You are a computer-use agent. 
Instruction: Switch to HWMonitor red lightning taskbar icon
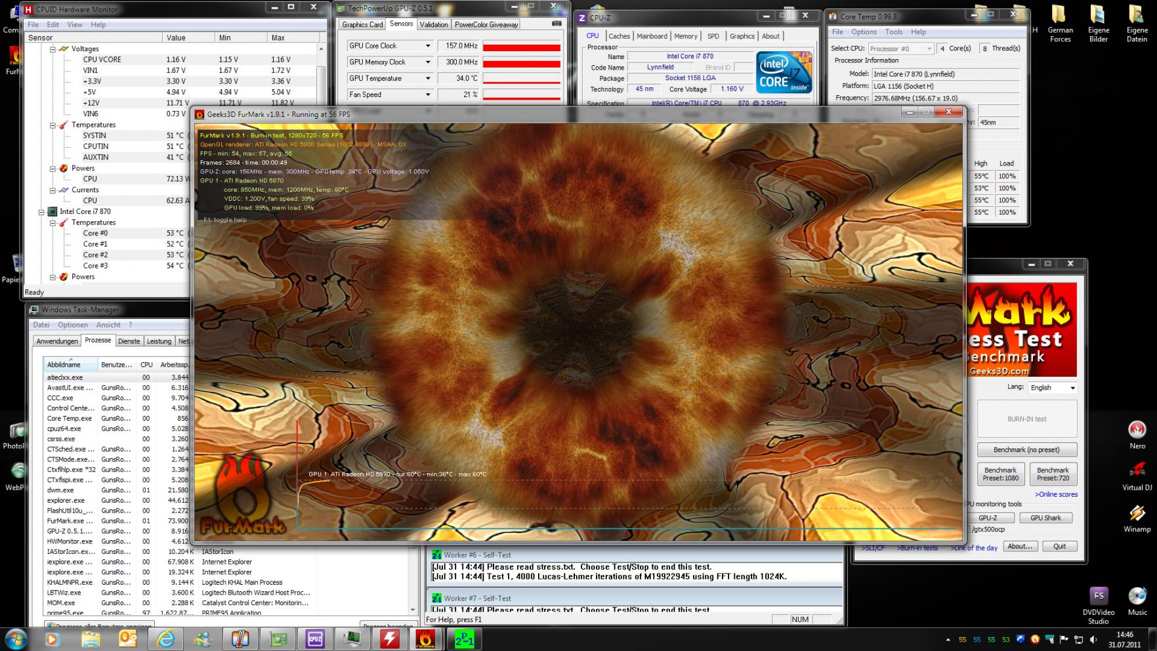390,639
